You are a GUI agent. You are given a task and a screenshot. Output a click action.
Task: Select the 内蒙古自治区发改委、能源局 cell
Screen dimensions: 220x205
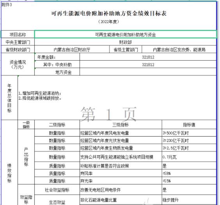[179, 49]
